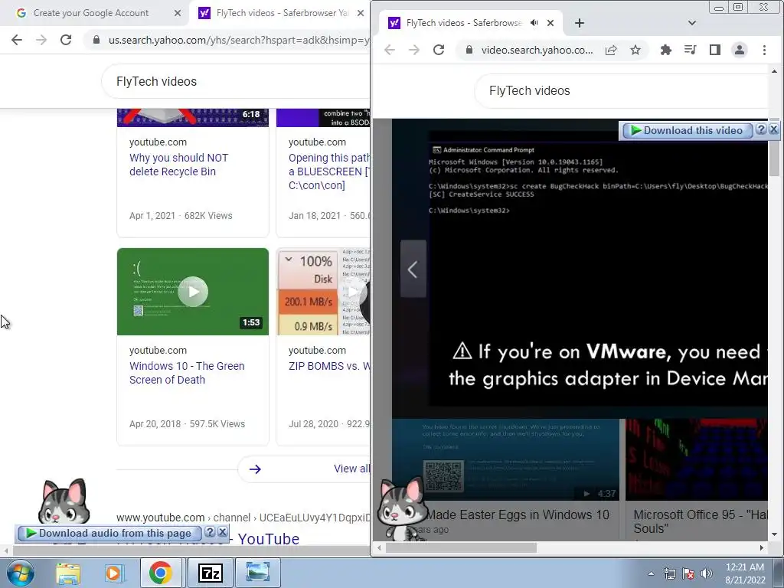
Task: Open Windows Media Player from taskbar
Action: click(x=113, y=573)
